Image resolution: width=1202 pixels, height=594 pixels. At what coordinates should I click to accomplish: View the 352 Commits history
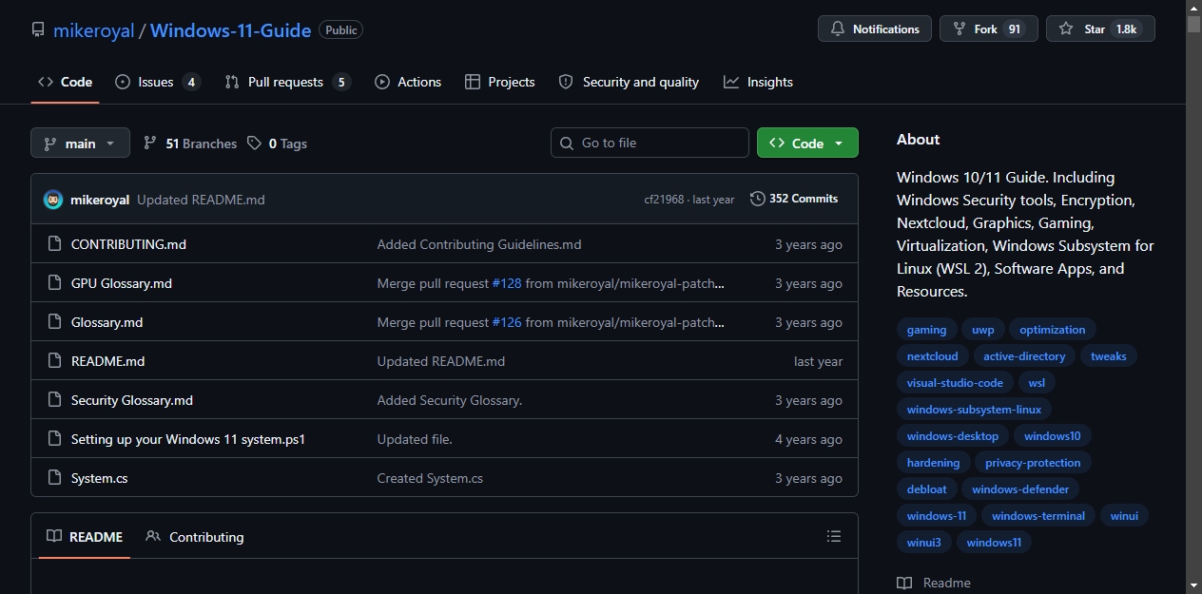click(794, 199)
